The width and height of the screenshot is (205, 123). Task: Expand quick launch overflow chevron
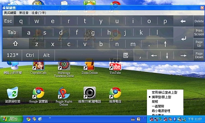[x=50, y=118]
